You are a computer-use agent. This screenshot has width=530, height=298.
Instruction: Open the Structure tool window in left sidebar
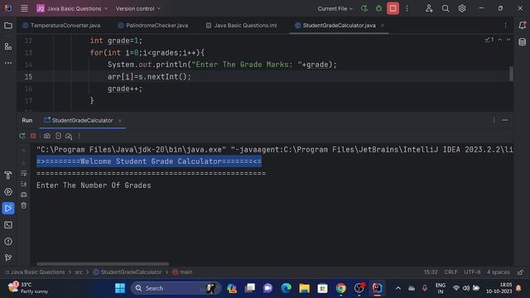(8, 46)
